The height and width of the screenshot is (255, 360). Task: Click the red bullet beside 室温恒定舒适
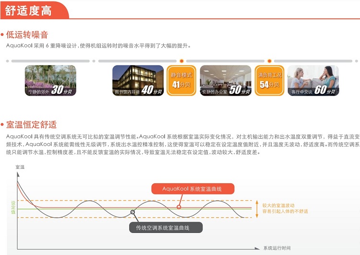(2, 125)
